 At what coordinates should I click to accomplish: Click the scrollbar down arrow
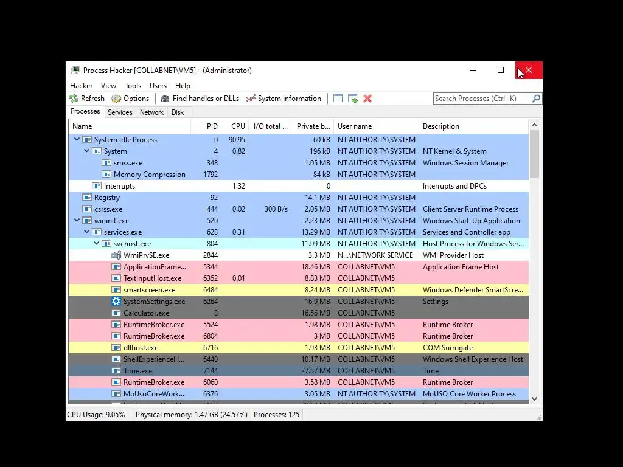(x=534, y=399)
